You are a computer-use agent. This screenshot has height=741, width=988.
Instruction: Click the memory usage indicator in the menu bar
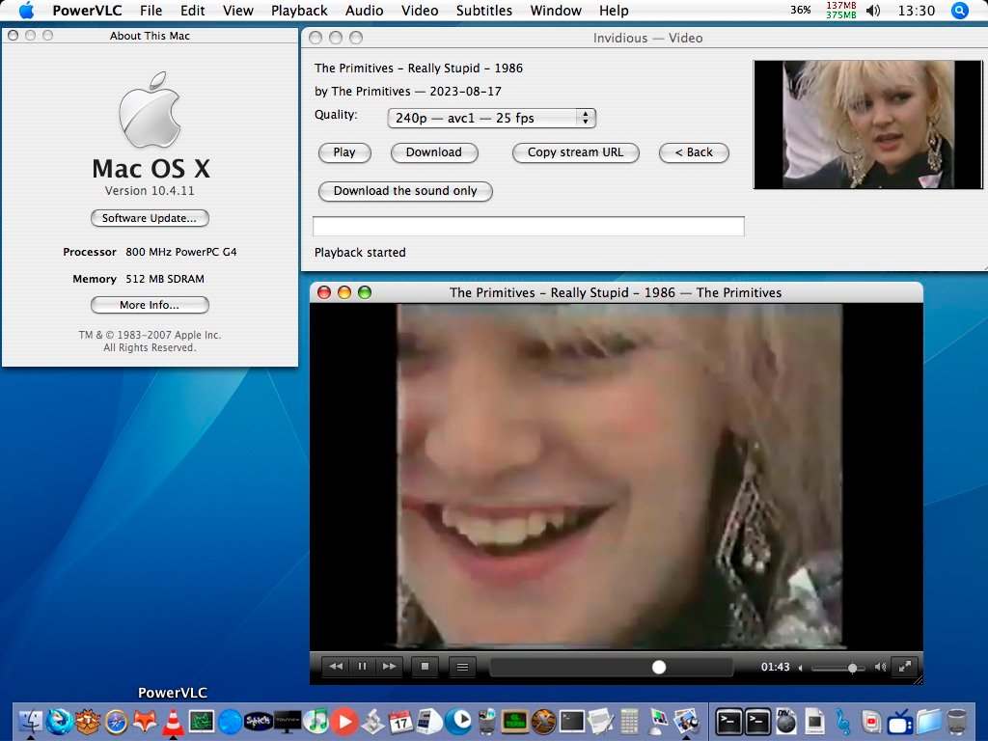pyautogui.click(x=841, y=10)
